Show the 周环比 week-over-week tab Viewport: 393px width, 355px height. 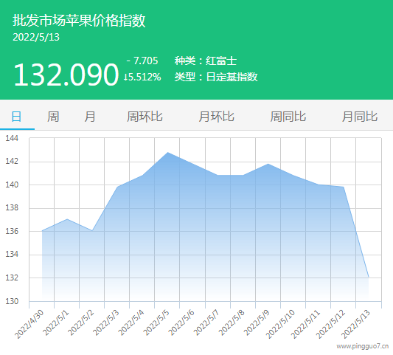(x=145, y=117)
